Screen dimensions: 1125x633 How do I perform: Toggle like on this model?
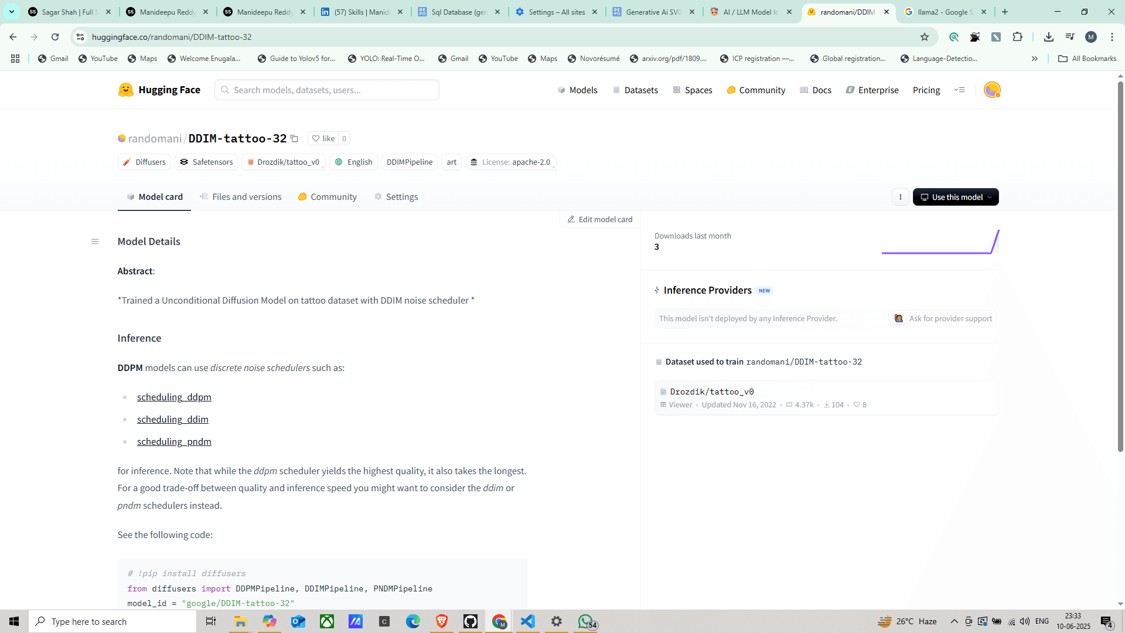point(323,138)
